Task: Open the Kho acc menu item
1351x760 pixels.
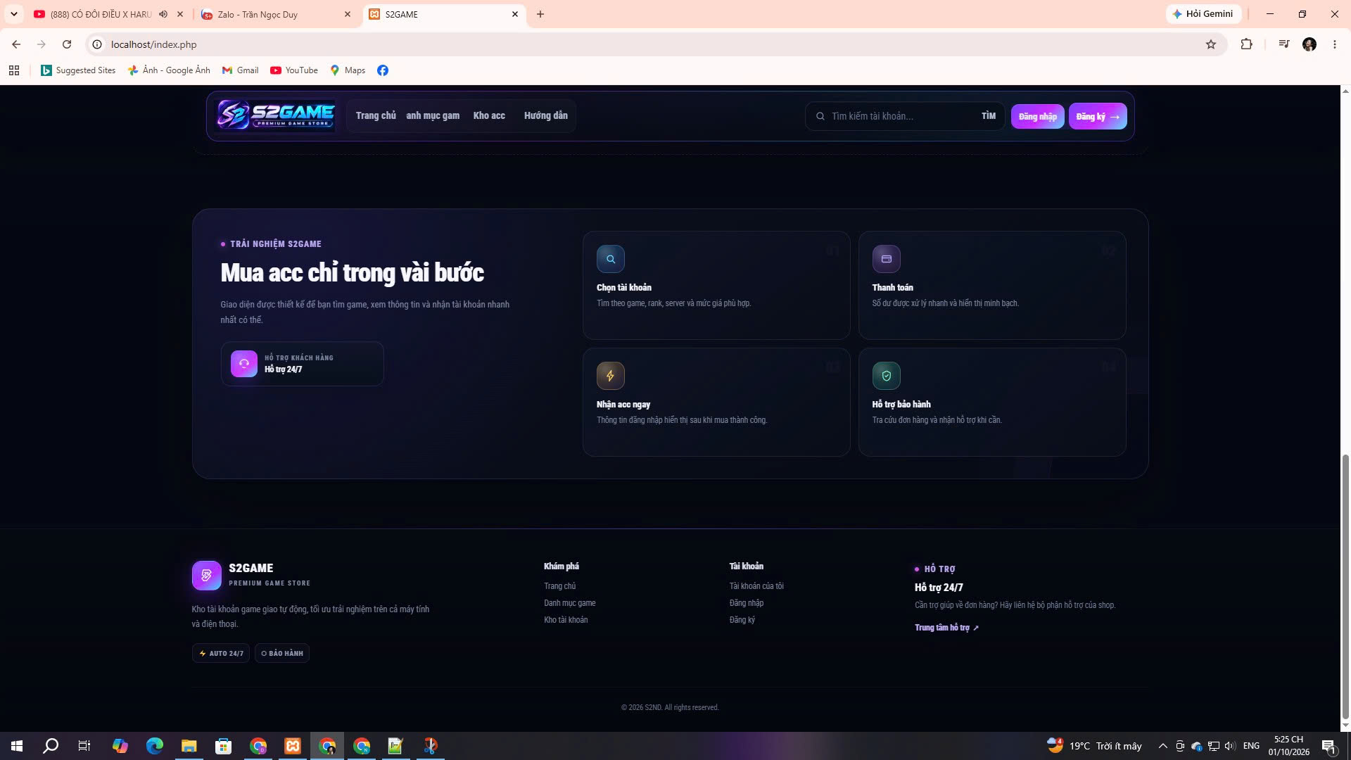Action: click(x=489, y=115)
